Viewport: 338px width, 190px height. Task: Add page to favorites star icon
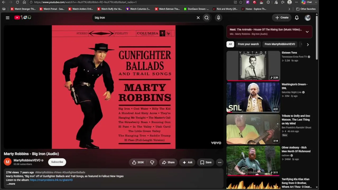(x=241, y=2)
